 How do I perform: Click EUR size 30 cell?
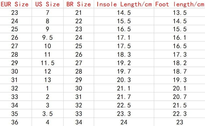click(16, 71)
